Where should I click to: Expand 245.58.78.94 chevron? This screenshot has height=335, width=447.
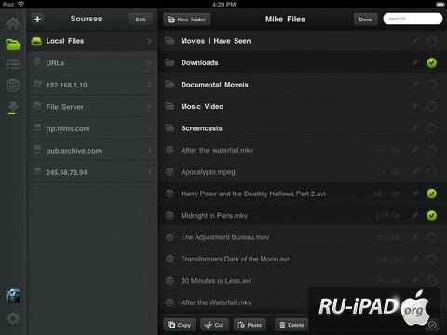[x=150, y=172]
